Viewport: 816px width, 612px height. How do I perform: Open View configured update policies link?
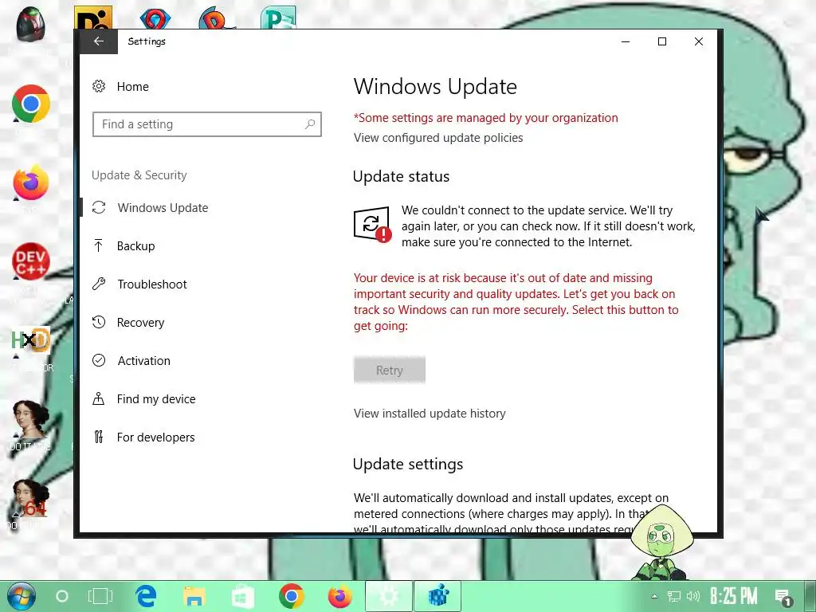pos(438,138)
